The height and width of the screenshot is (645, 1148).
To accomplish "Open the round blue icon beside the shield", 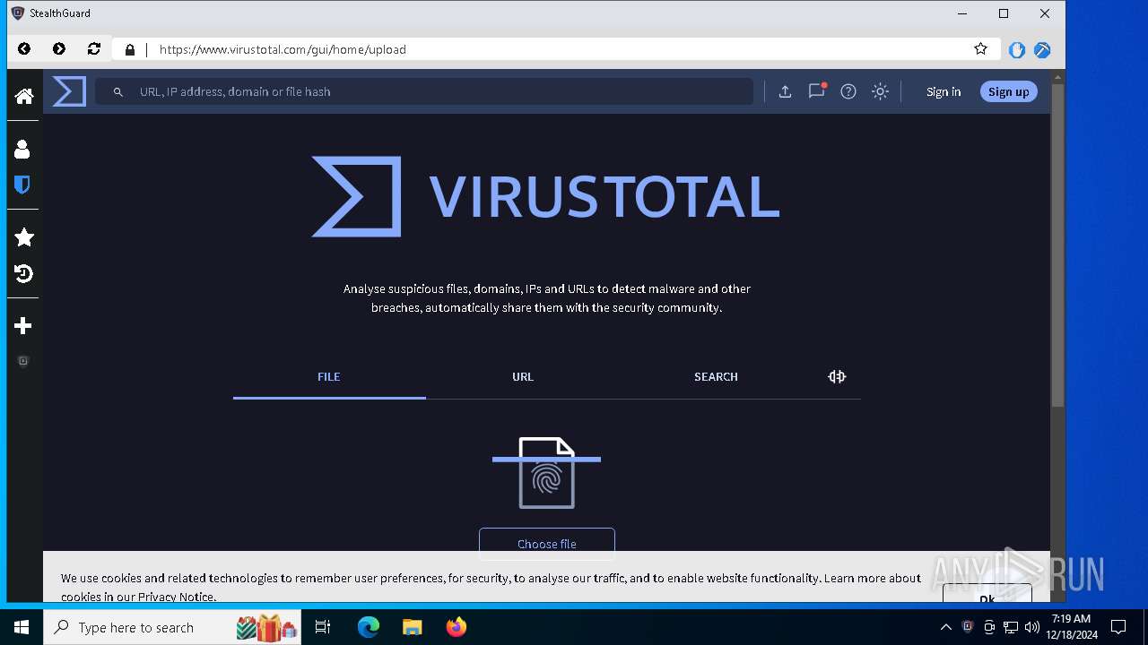I will pos(1042,50).
